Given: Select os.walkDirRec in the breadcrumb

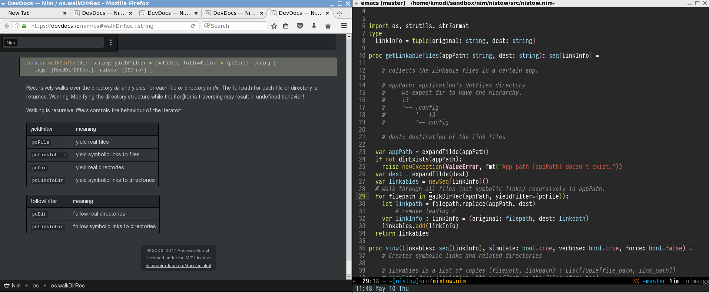Looking at the screenshot, I should 68,286.
